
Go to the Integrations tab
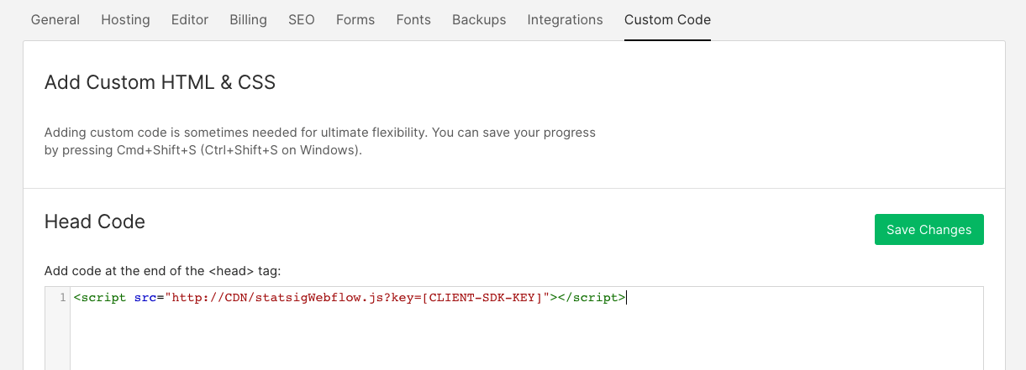tap(565, 19)
